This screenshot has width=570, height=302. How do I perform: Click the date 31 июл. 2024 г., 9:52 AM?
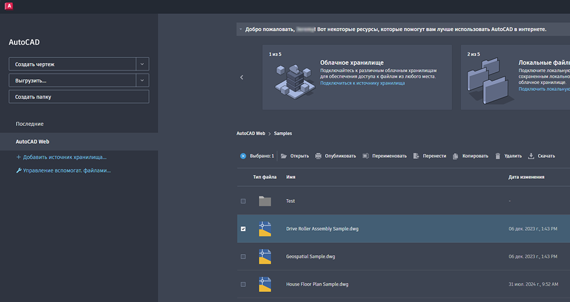533,285
